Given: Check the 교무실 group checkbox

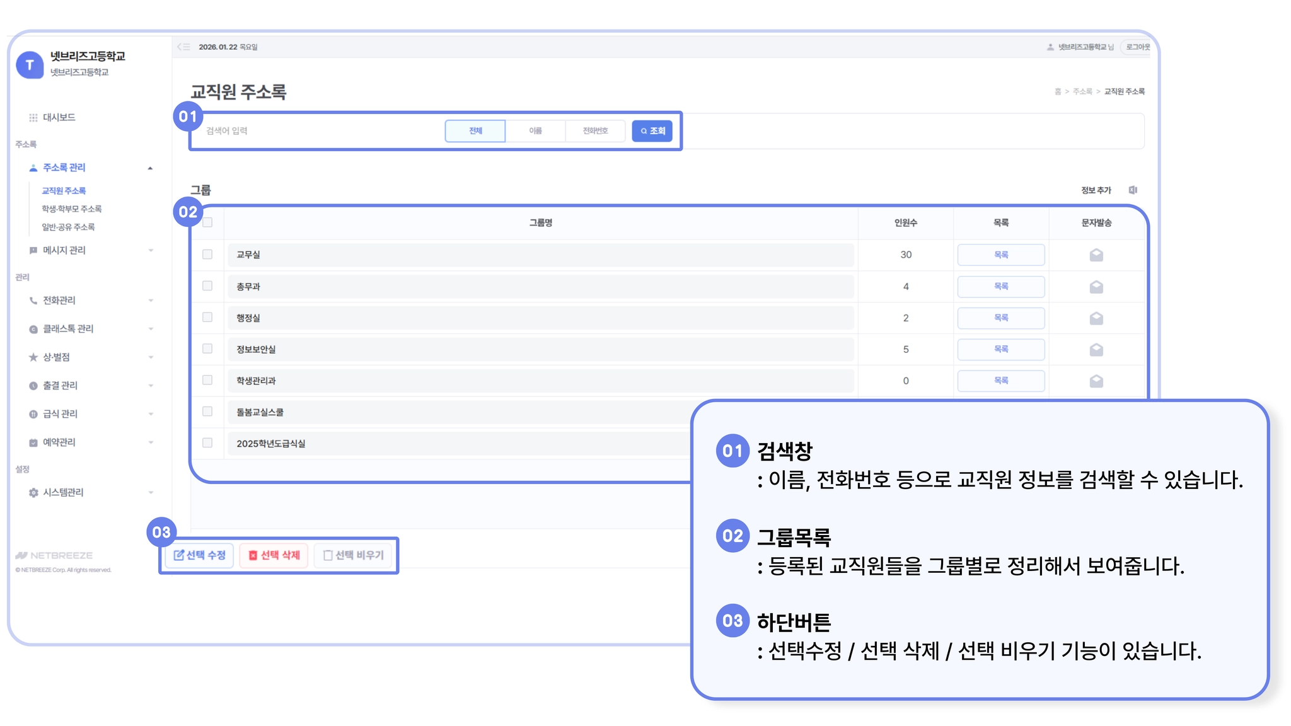Looking at the screenshot, I should pyautogui.click(x=207, y=254).
